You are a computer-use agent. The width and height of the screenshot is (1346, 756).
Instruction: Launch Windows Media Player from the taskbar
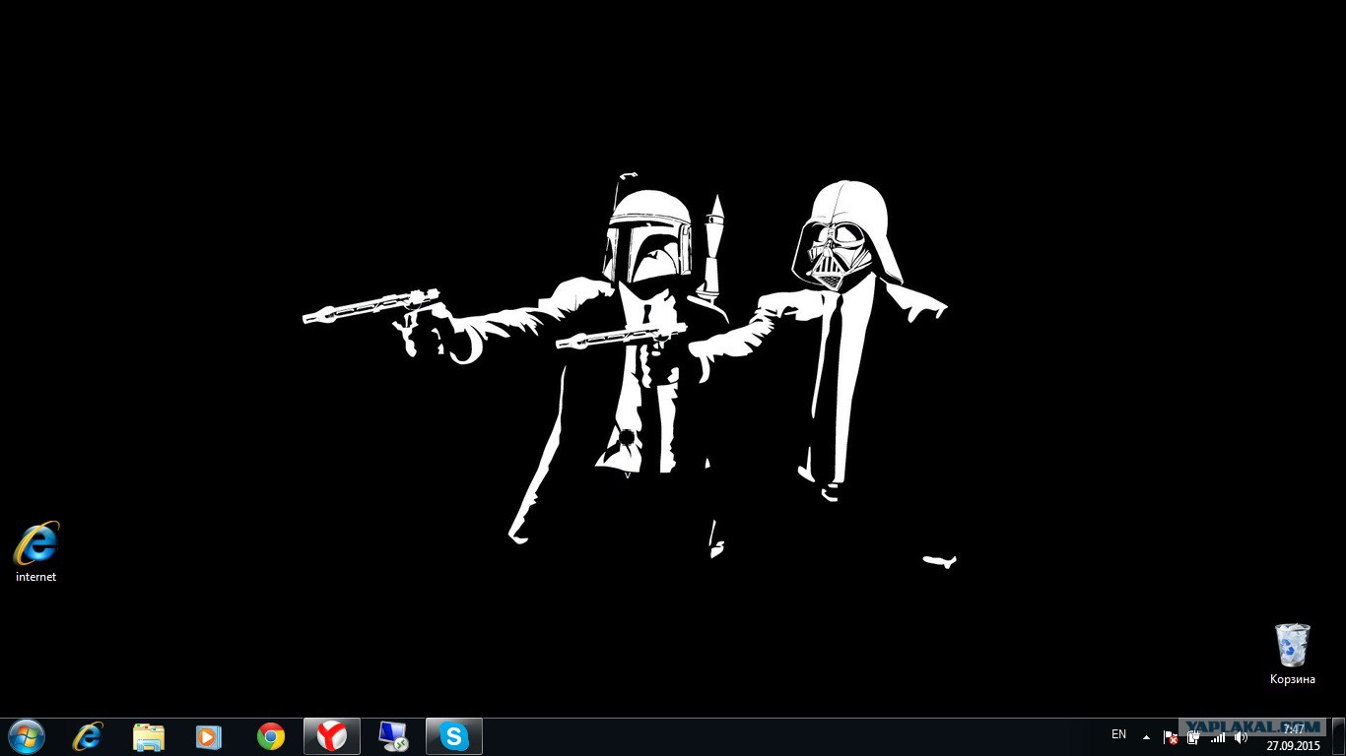coord(209,736)
